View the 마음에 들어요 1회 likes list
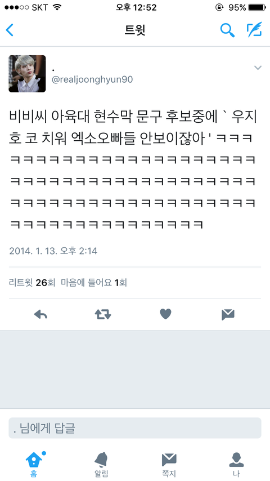 pos(94,283)
